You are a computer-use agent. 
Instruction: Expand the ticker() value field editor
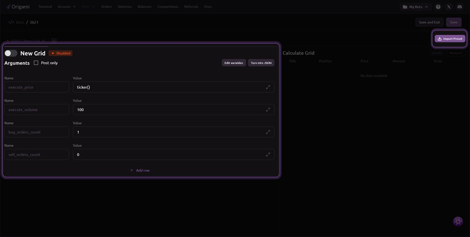(268, 87)
